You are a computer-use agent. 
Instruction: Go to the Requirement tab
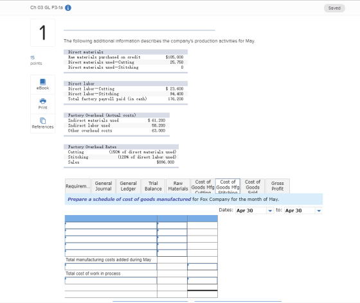pyautogui.click(x=78, y=186)
